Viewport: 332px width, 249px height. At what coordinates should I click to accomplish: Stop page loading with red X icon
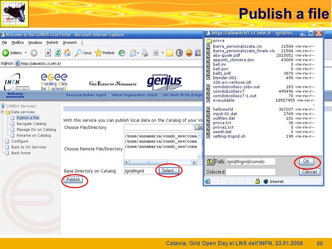[x=48, y=53]
